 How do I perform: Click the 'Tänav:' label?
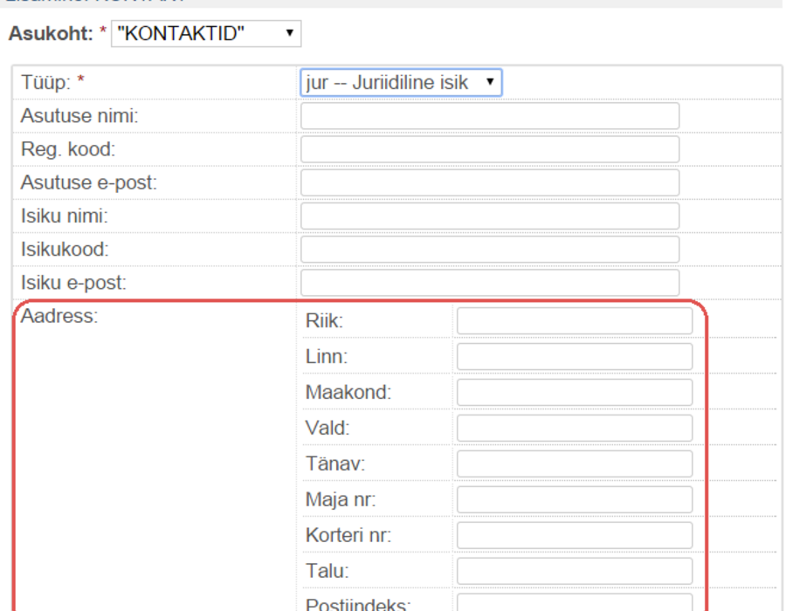click(x=335, y=463)
